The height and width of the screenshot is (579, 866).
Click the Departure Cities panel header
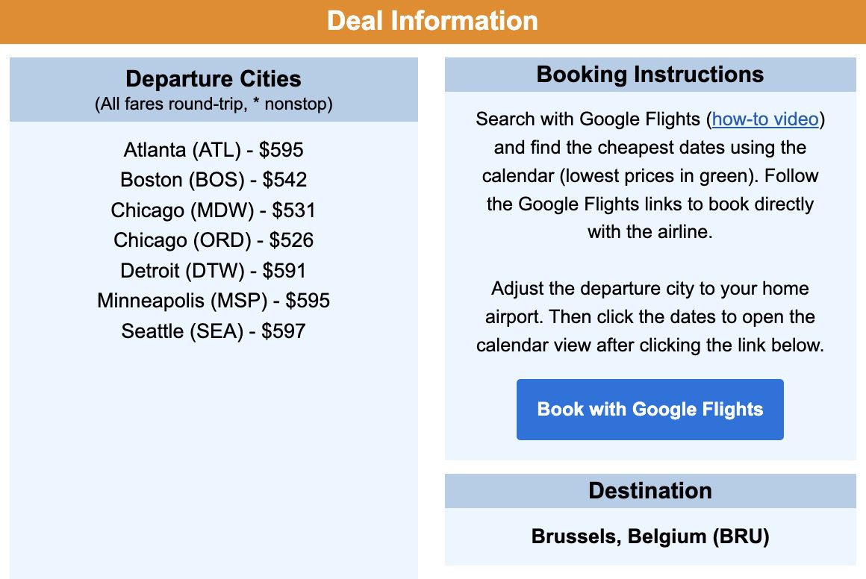(x=213, y=90)
